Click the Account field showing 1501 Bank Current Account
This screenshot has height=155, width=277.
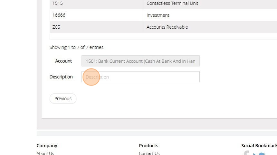140,61
